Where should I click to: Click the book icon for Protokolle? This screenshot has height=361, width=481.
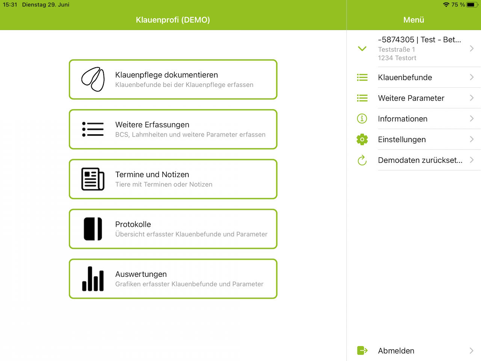(93, 229)
